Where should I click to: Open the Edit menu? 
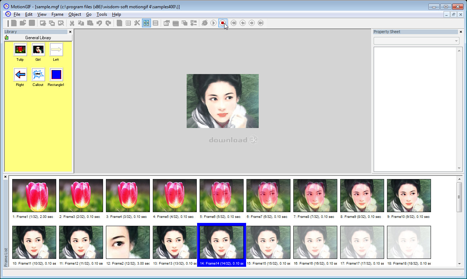[29, 14]
